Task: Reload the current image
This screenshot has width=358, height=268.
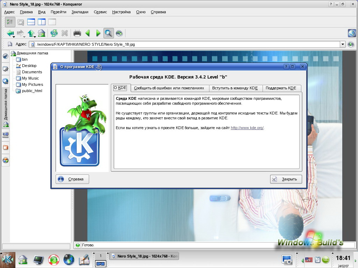Action: (x=54, y=33)
